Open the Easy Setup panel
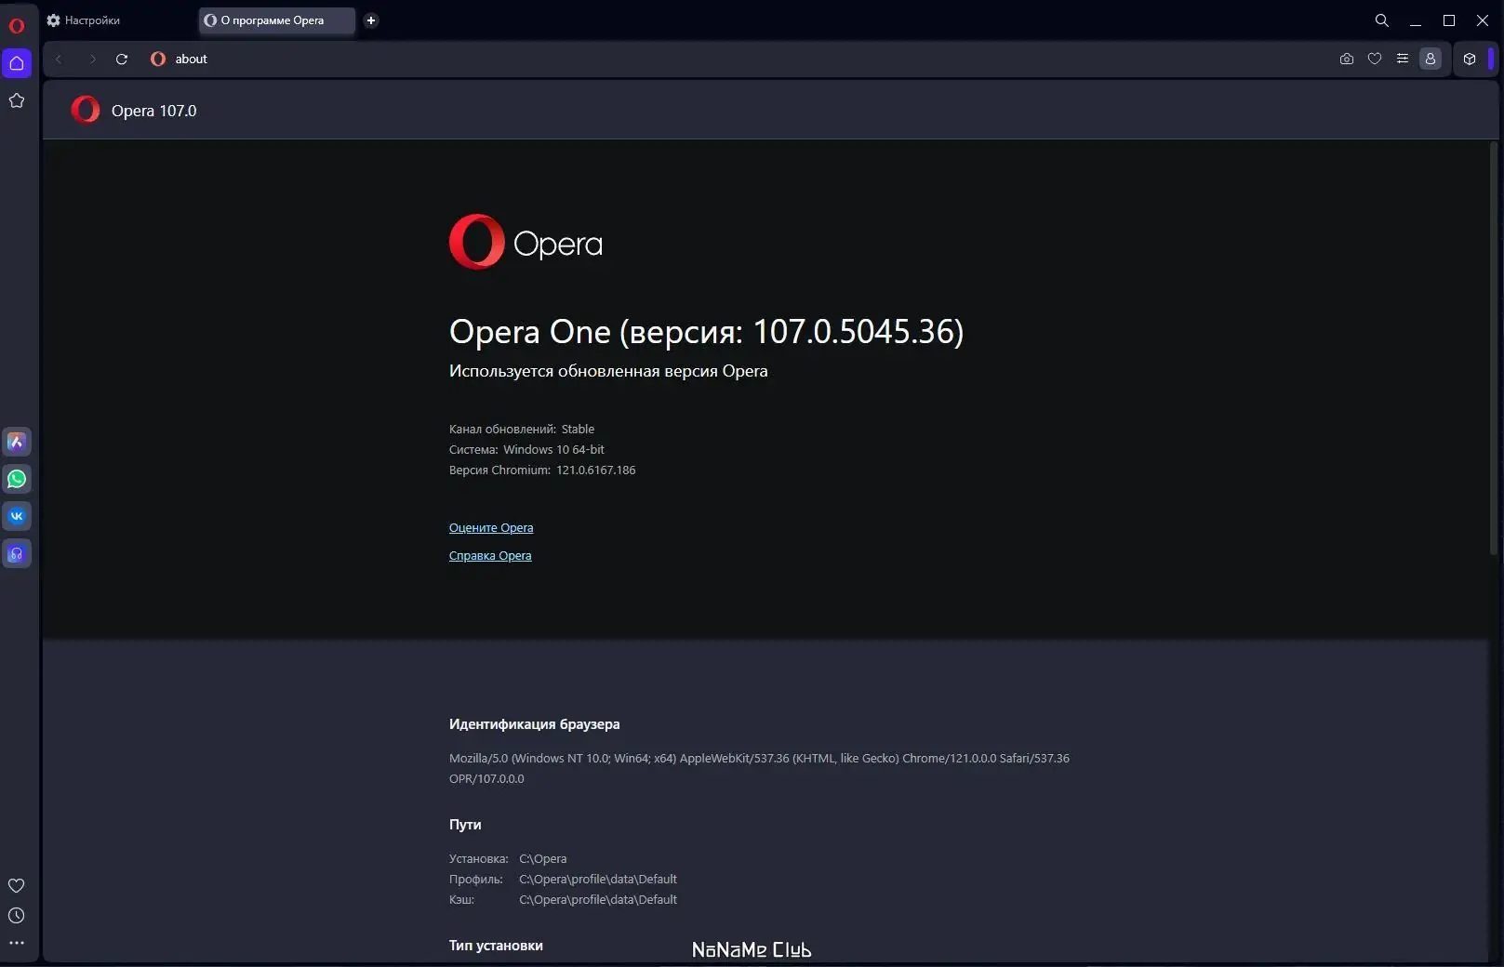The height and width of the screenshot is (967, 1504). (x=1403, y=59)
